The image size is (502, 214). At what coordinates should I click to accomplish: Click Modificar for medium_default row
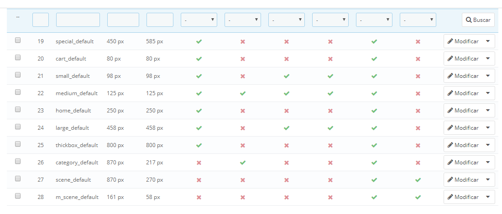point(463,93)
